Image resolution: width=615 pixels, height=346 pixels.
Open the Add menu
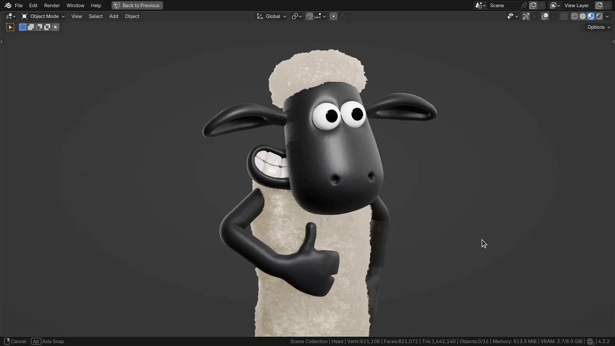pos(113,16)
